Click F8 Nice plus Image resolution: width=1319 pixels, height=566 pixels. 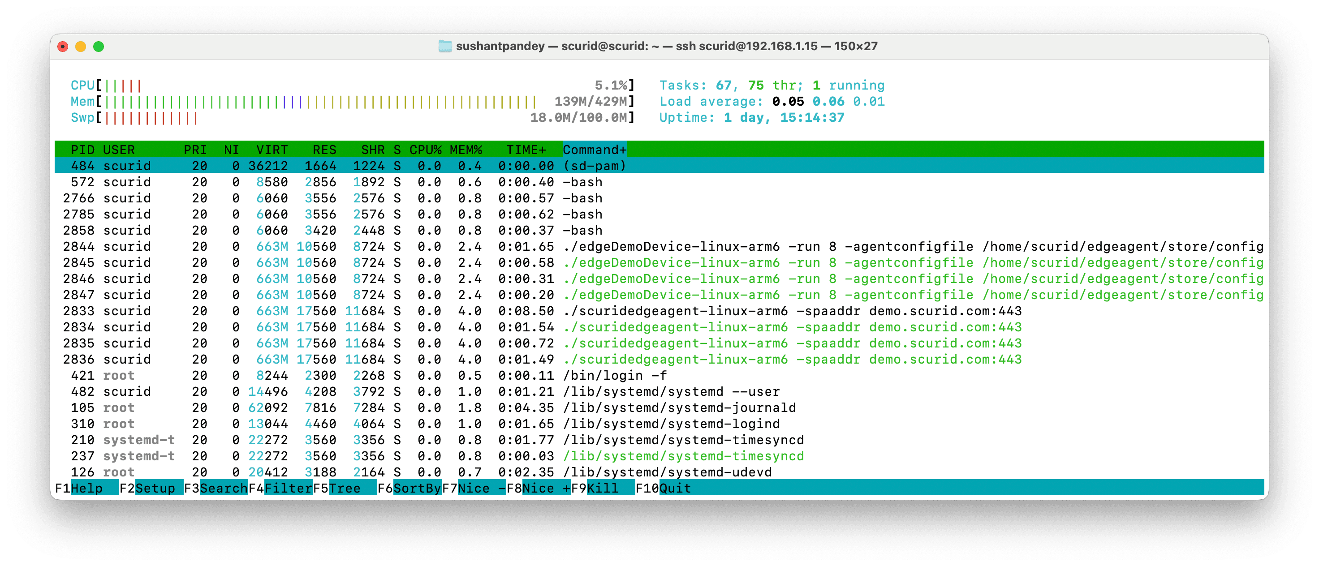[x=545, y=488]
